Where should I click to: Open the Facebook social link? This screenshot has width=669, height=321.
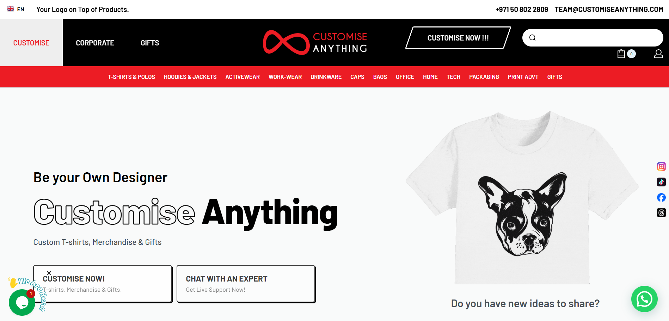(x=661, y=197)
